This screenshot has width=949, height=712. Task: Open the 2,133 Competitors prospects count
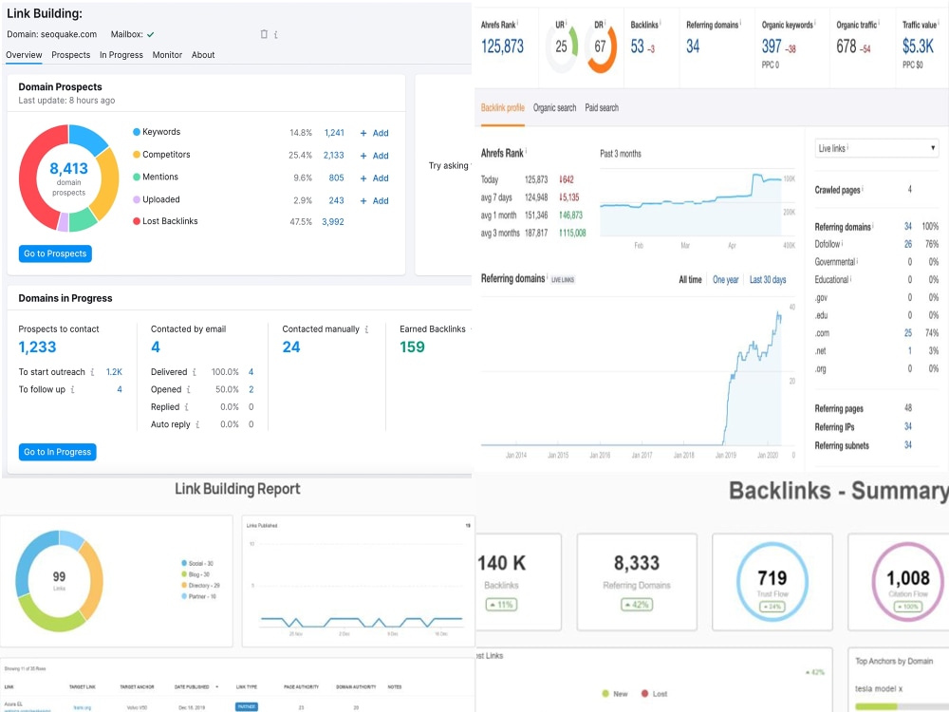coord(333,156)
